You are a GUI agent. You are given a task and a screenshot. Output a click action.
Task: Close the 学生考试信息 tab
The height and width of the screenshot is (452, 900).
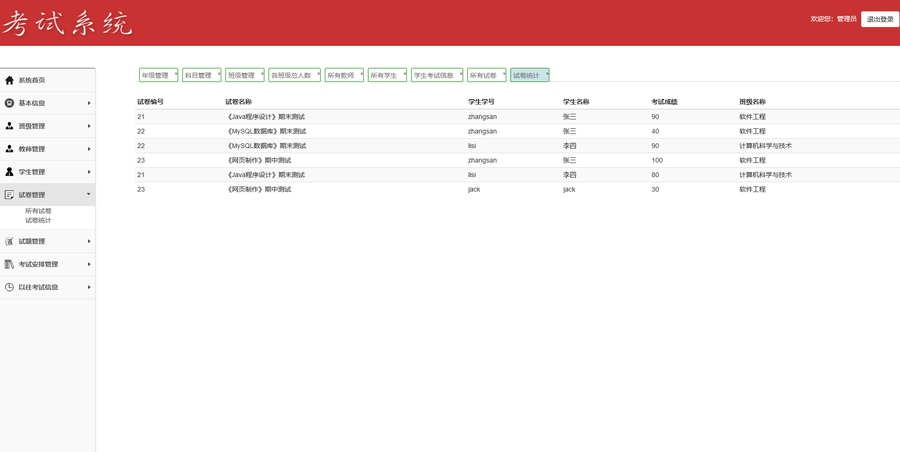[461, 74]
